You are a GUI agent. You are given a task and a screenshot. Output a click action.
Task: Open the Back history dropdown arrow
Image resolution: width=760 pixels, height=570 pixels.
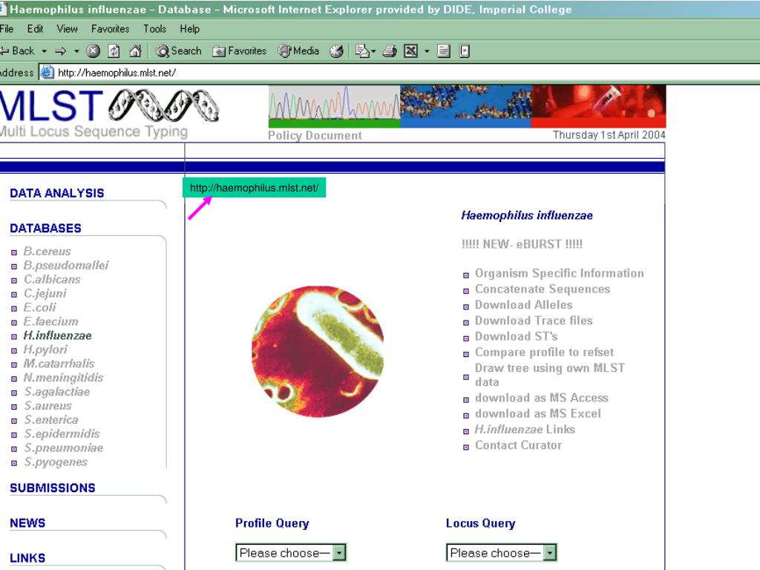coord(44,51)
